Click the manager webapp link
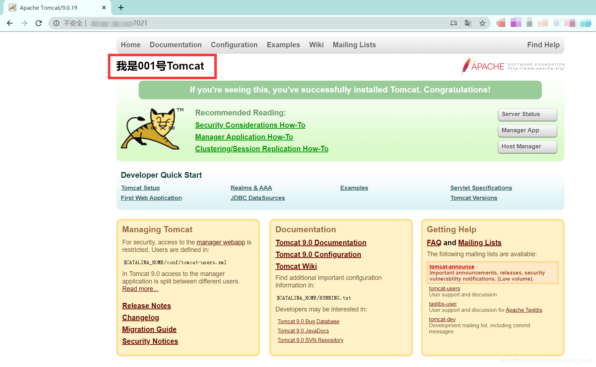The image size is (596, 367). (x=221, y=242)
